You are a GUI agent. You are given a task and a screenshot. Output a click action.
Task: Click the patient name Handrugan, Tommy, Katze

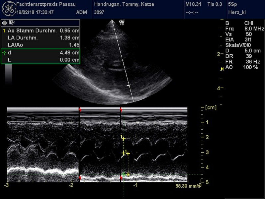coord(124,4)
